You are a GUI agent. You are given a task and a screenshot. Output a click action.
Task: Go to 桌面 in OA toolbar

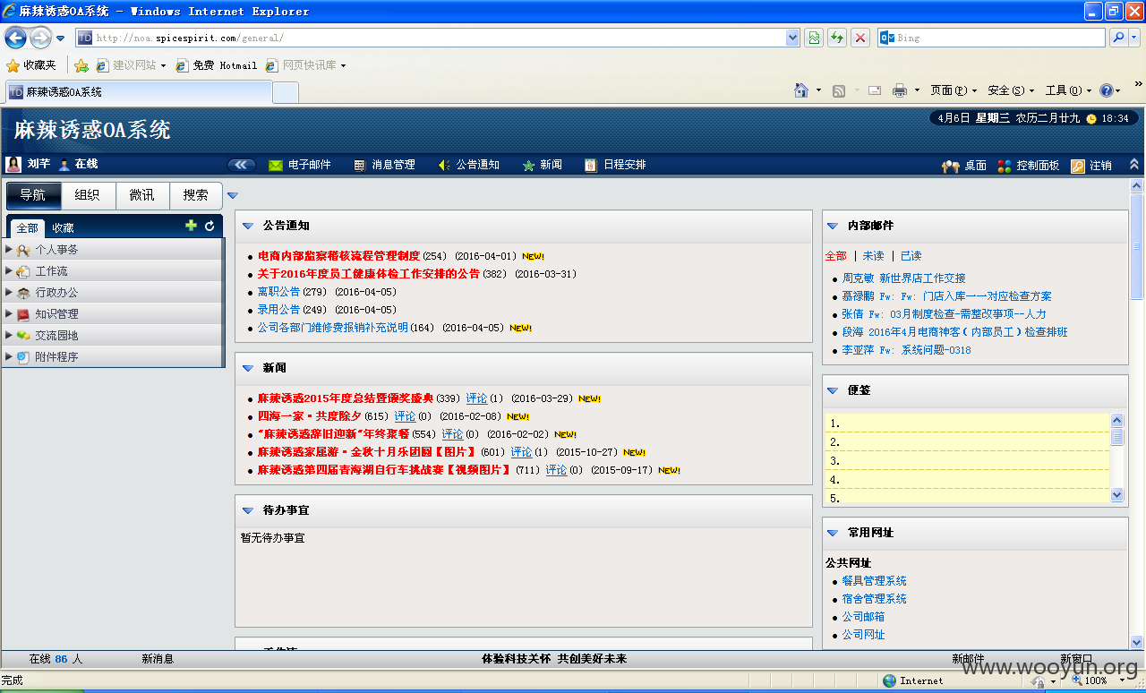click(x=964, y=166)
